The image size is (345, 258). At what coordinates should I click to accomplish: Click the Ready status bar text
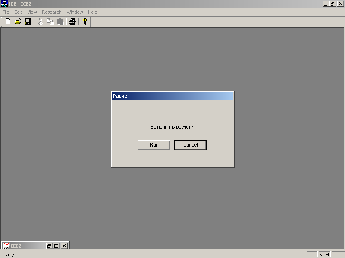(x=7, y=255)
